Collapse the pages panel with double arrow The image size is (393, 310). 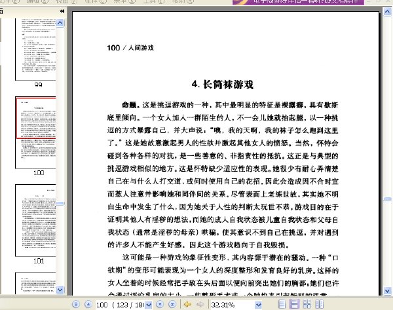(x=62, y=11)
